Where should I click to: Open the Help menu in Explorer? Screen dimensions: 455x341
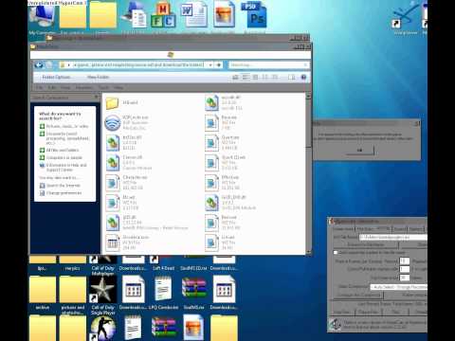click(118, 87)
